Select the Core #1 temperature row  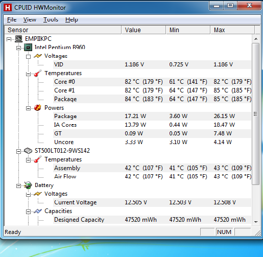coord(152,90)
